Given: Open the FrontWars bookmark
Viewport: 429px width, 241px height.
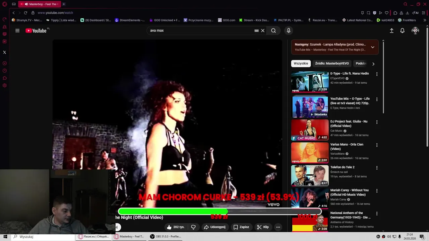Looking at the screenshot, I should point(407,20).
